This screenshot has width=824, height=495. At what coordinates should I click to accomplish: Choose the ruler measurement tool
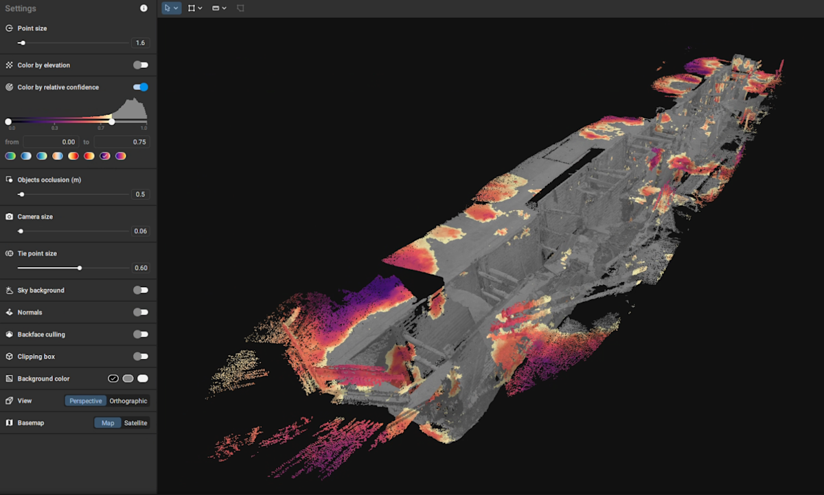coord(216,8)
